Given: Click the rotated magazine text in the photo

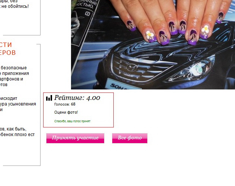Looking at the screenshot, I should pos(87,4).
